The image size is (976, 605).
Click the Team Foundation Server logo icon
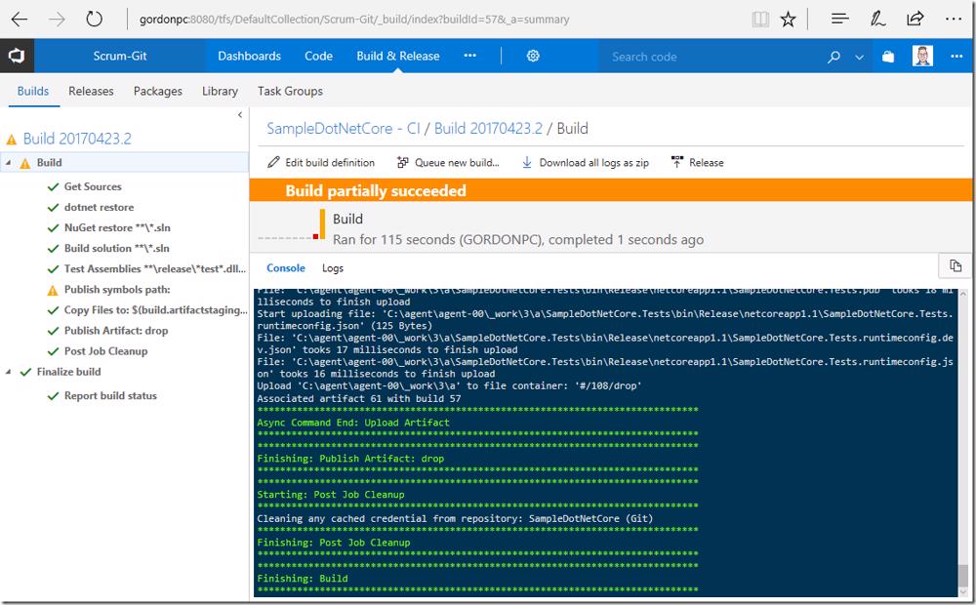pos(17,56)
